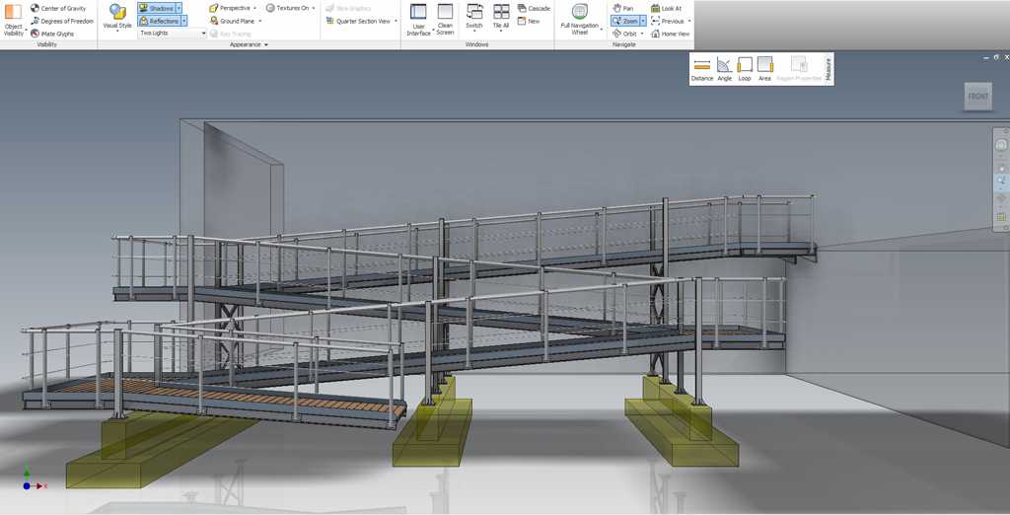Open a New window
The height and width of the screenshot is (515, 1010).
(529, 21)
